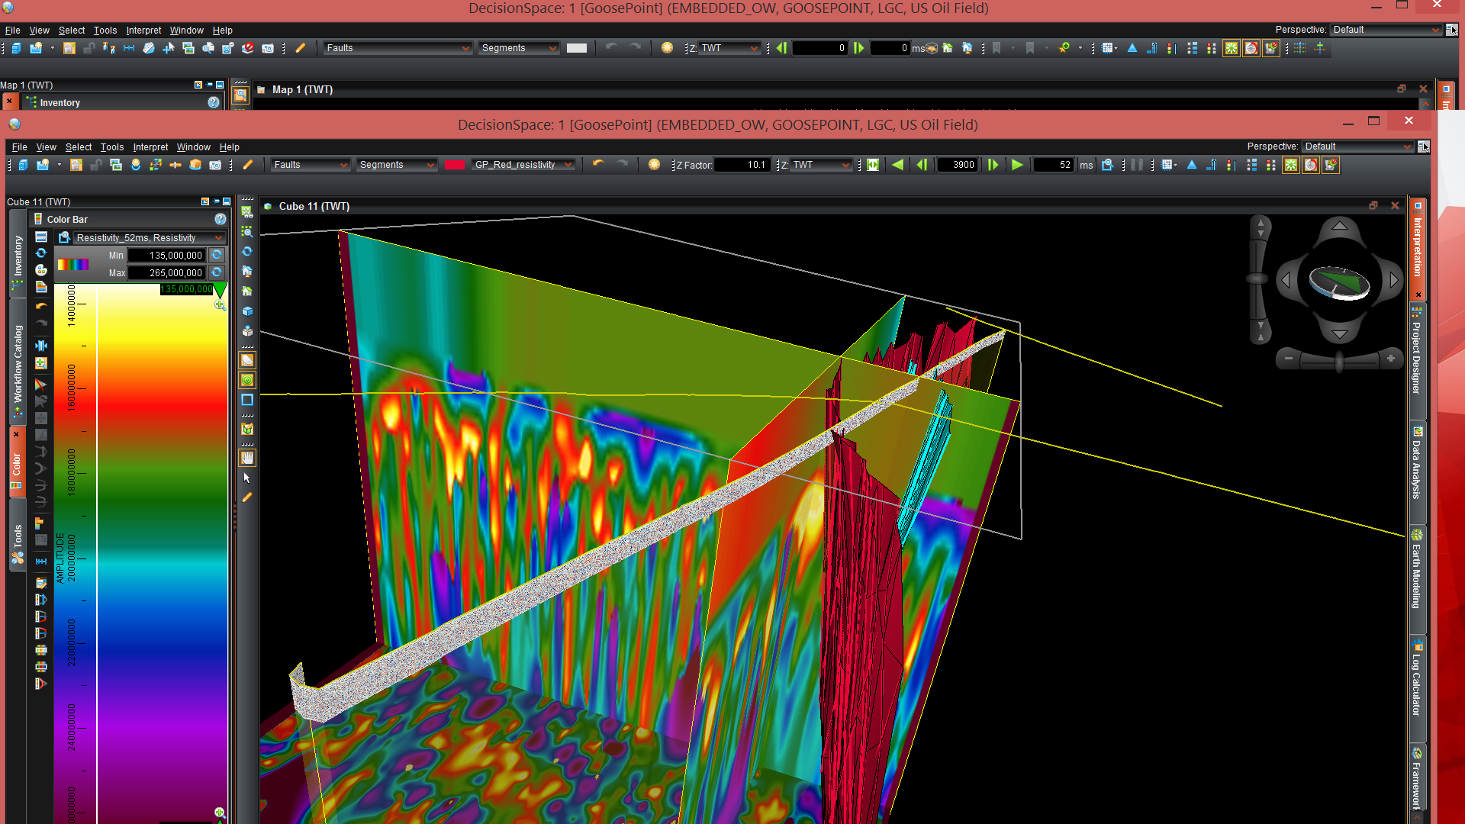Viewport: 1465px width, 824px height.
Task: Click the green step backward button
Action: 922,165
